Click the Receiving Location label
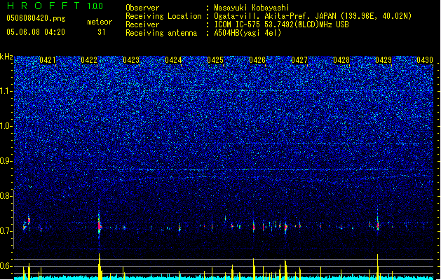 click(163, 16)
